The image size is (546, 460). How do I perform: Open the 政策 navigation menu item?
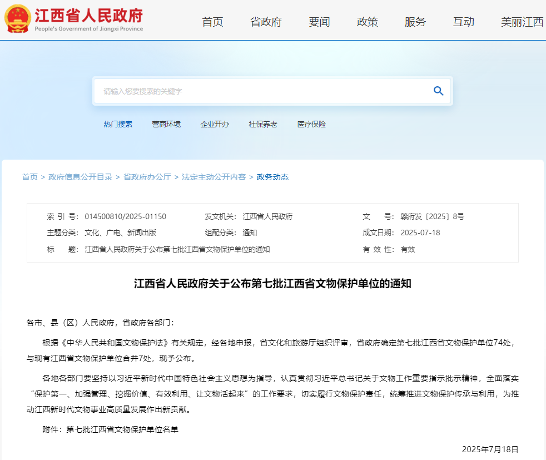coord(368,22)
